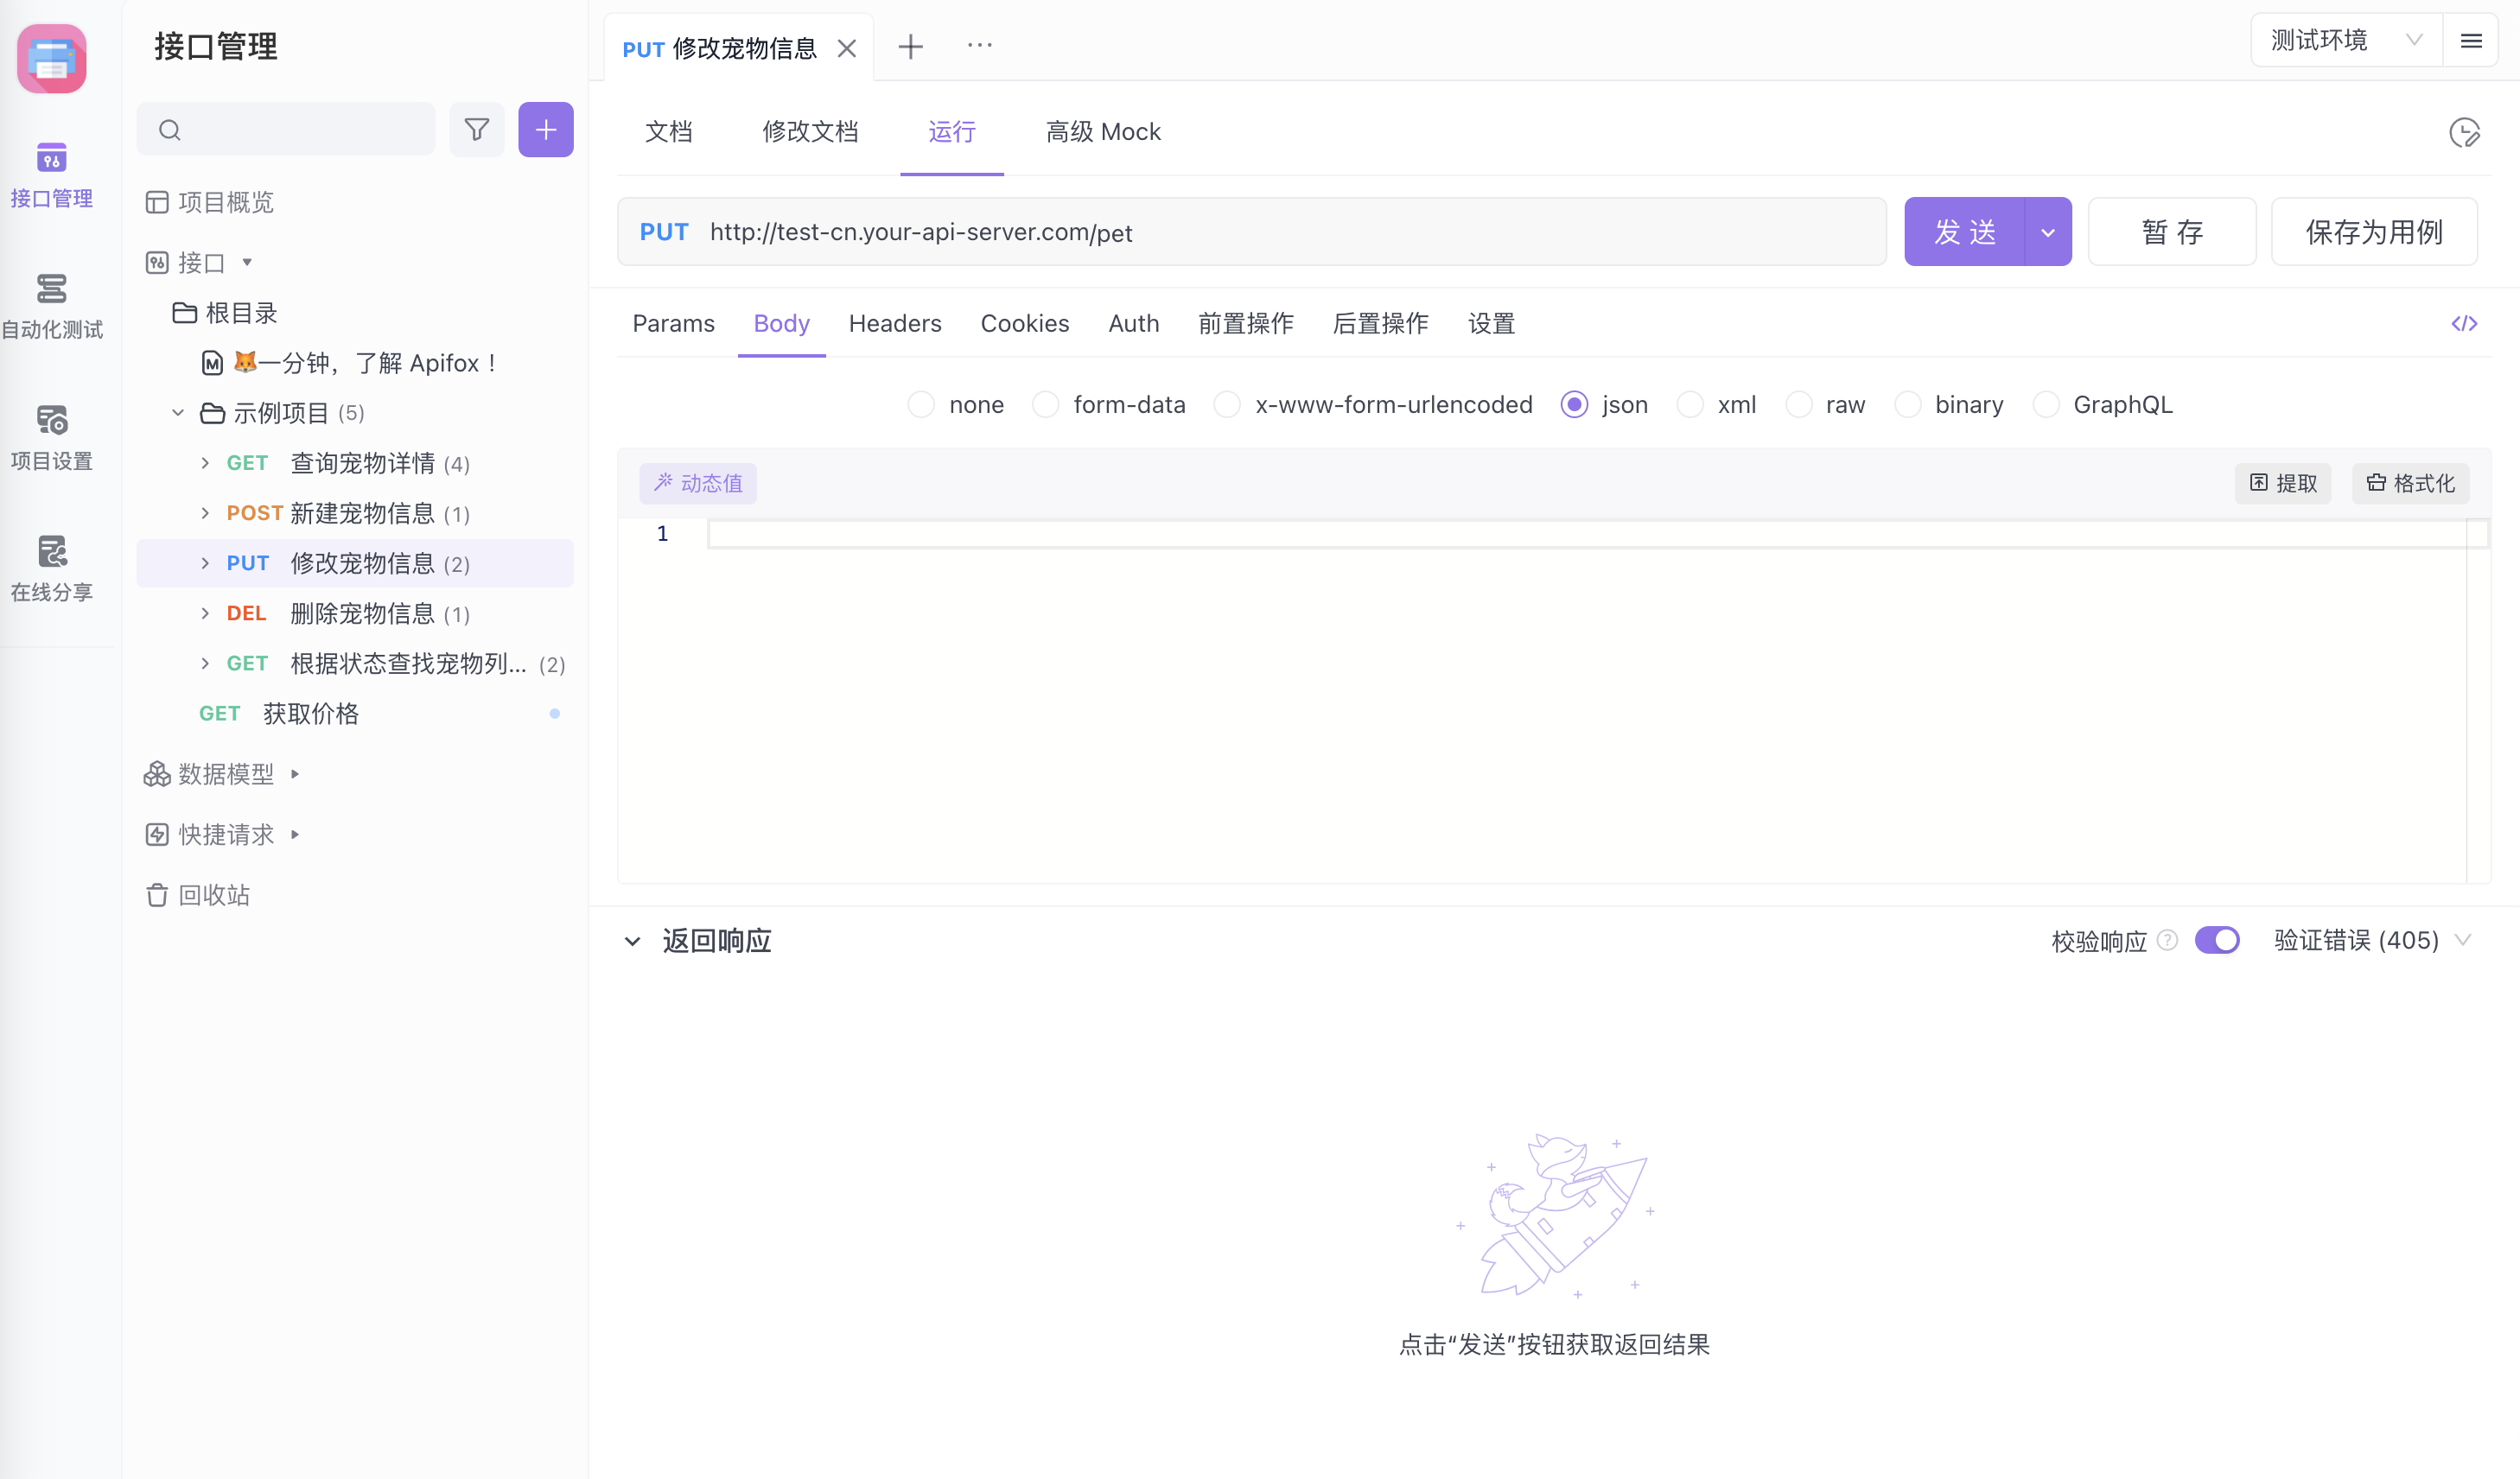Screen dimensions: 2520x1479
Task: Click into the interface search field
Action: pyautogui.click(x=286, y=130)
